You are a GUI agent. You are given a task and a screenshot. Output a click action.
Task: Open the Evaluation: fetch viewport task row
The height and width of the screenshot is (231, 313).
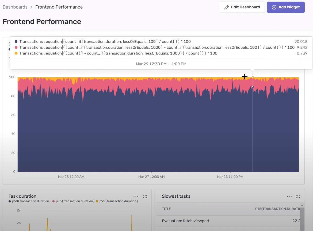coord(185,221)
